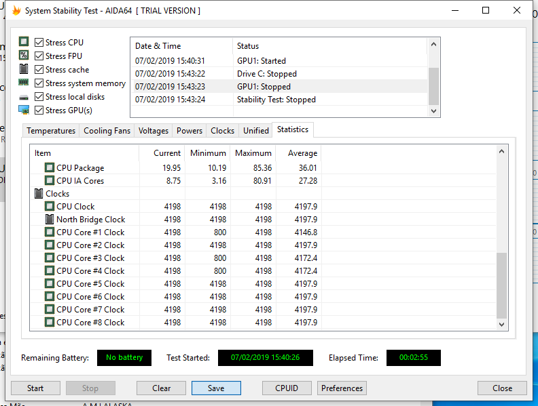Click the CPU Core #6 Clock icon
Screen dimensions: 538x406
point(50,296)
